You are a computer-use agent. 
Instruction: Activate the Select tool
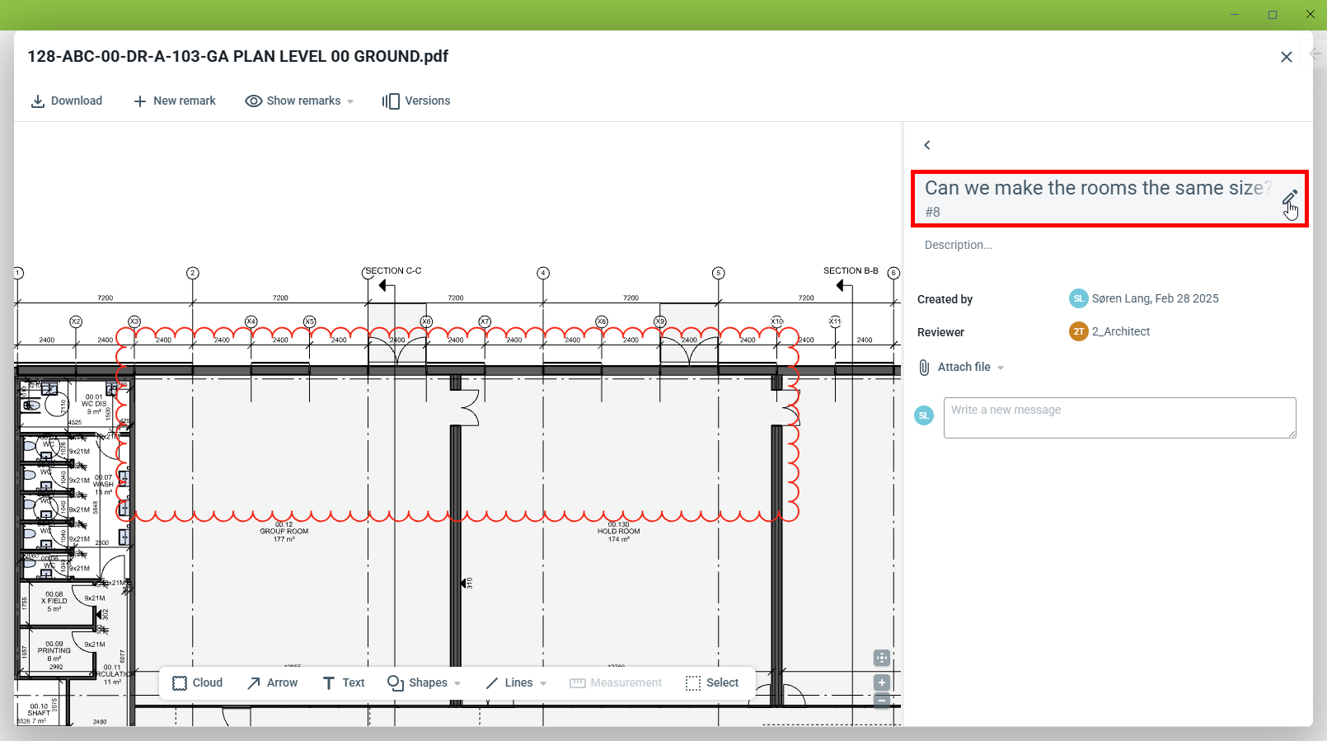point(712,683)
